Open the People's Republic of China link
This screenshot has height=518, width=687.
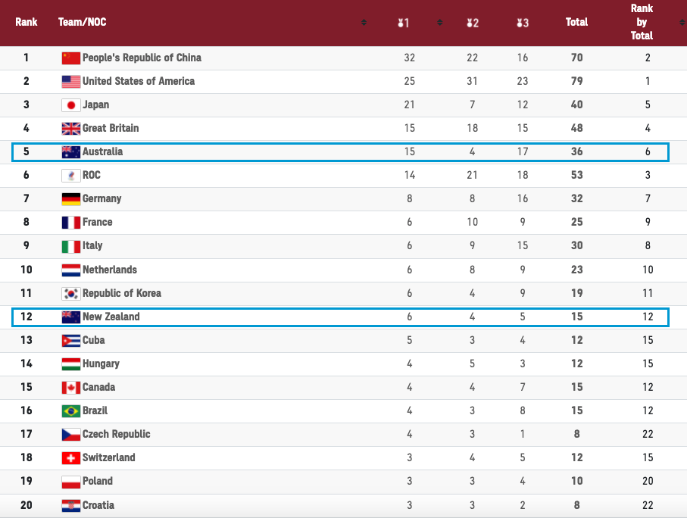pyautogui.click(x=142, y=58)
